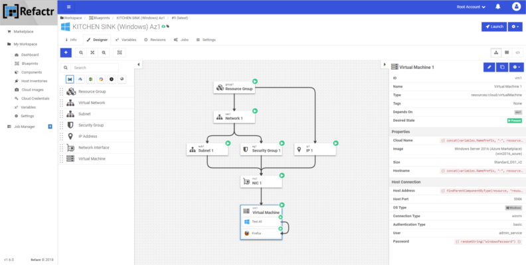Open the notifications bell
This screenshot has width=526, height=265.
(498, 7)
